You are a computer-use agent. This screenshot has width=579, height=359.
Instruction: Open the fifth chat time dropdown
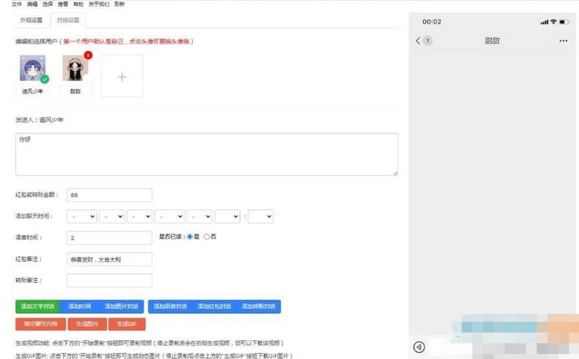pos(200,217)
